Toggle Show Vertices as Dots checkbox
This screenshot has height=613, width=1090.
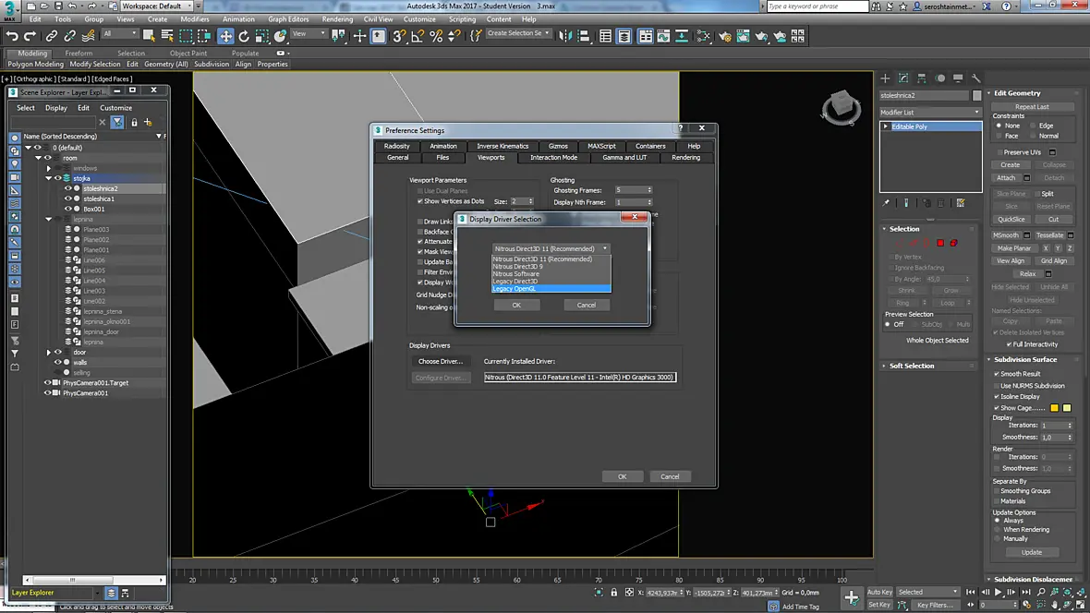420,201
